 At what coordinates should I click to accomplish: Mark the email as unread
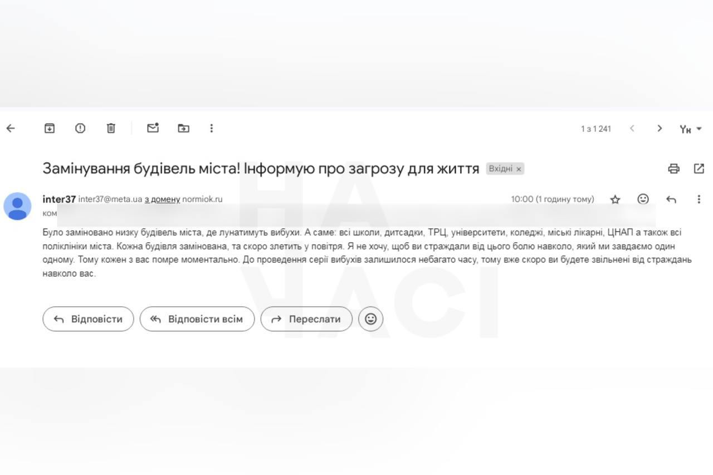click(x=153, y=128)
